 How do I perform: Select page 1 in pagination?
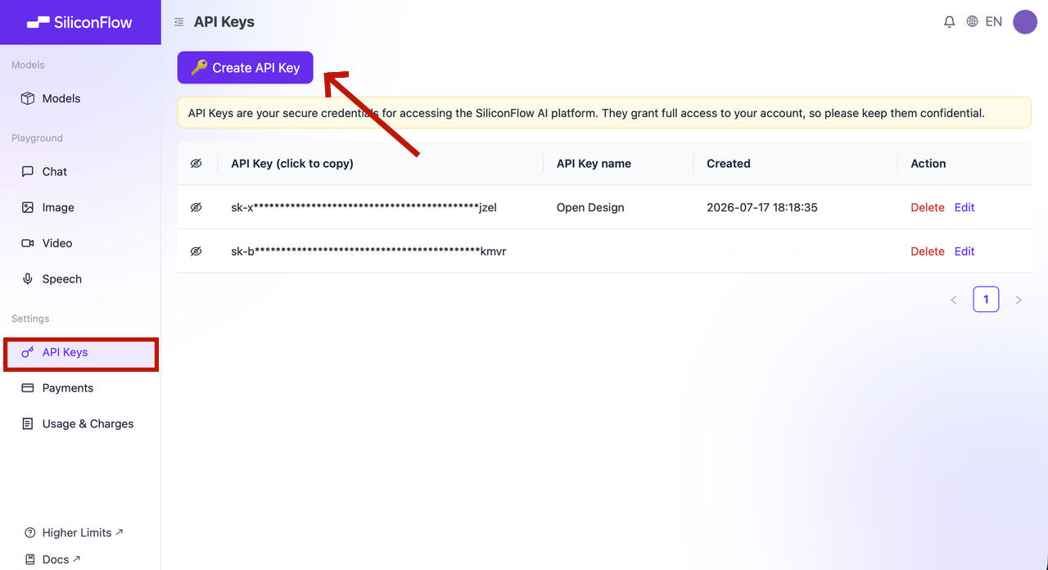(986, 300)
